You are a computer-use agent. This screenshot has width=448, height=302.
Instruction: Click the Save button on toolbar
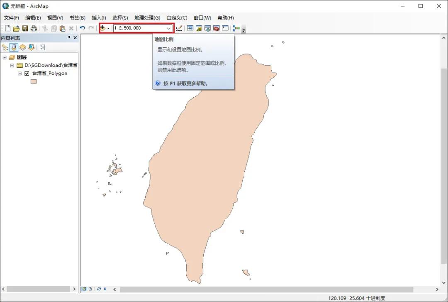(25, 28)
